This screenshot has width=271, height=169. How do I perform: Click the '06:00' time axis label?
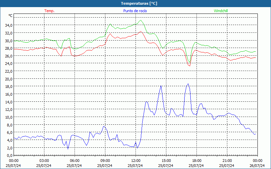[x=75, y=161]
